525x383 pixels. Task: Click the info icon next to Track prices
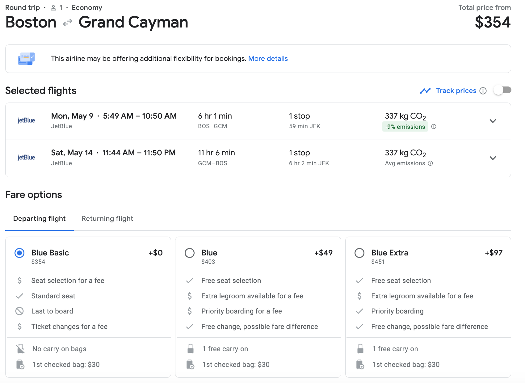coord(483,91)
